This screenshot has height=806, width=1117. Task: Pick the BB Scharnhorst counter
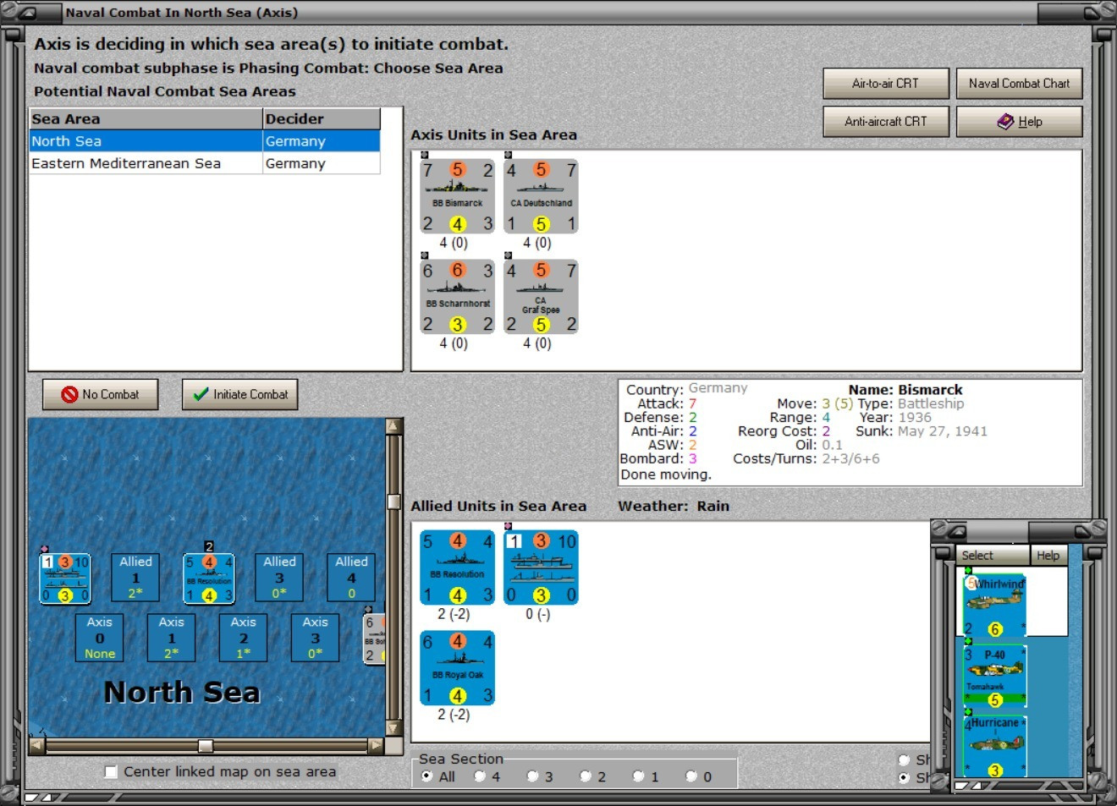(458, 297)
